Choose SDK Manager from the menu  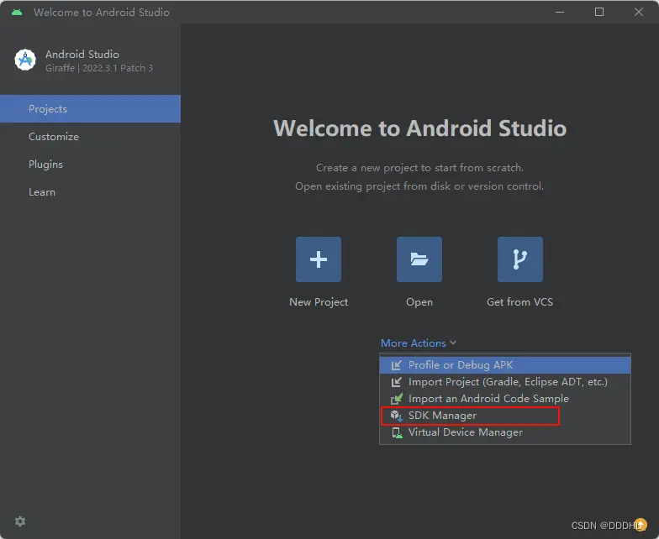click(x=442, y=416)
